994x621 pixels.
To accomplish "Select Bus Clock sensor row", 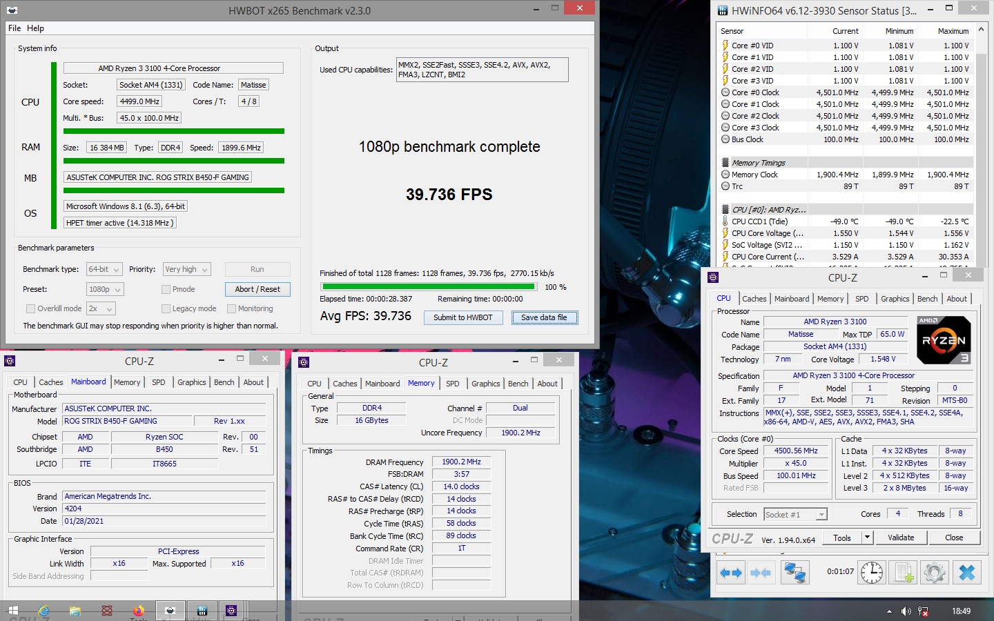I will click(x=845, y=139).
